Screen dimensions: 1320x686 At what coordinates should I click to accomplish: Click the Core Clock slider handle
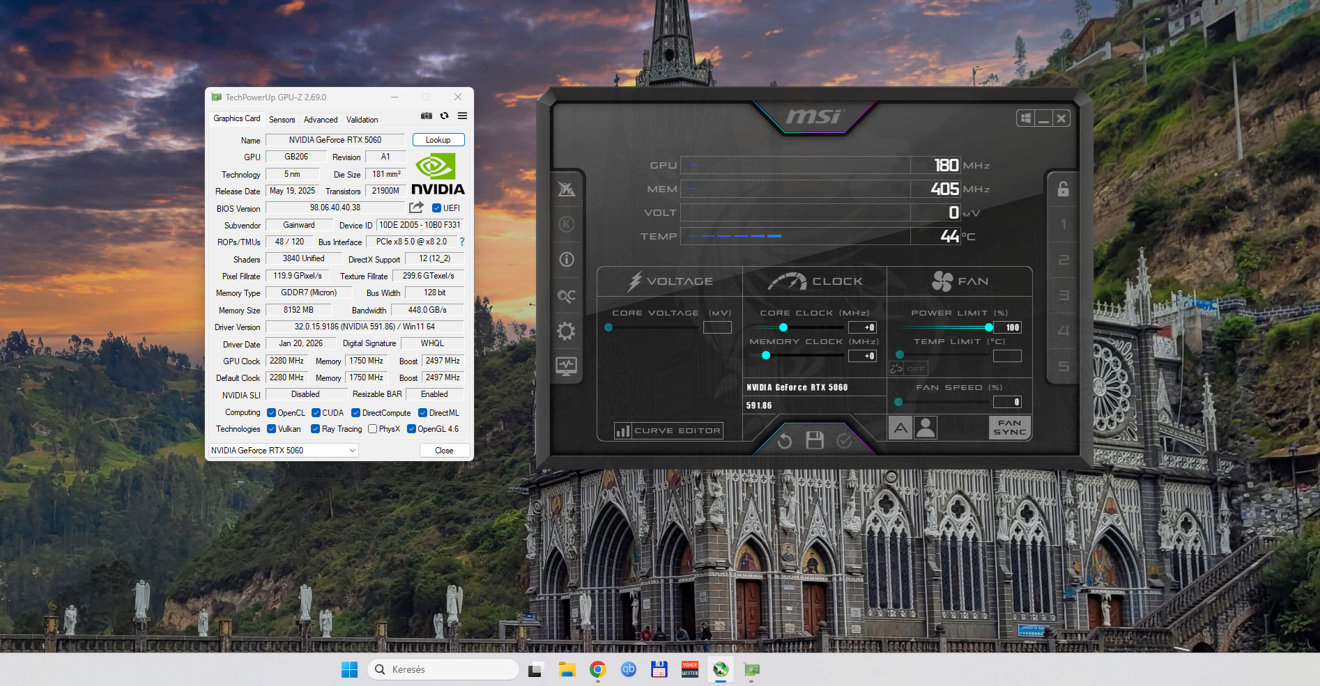pyautogui.click(x=783, y=327)
